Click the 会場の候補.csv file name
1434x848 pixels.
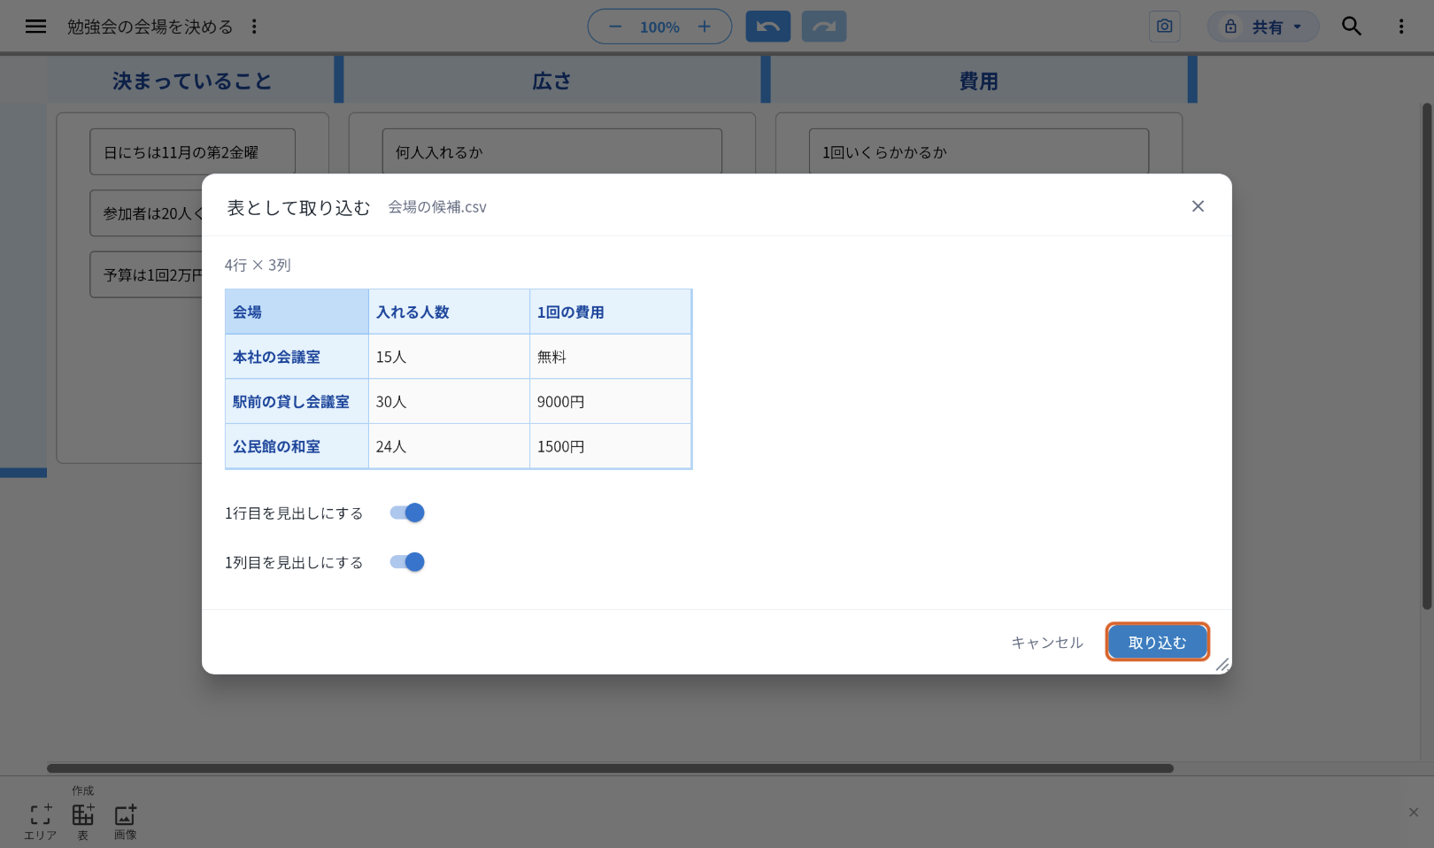(x=437, y=207)
